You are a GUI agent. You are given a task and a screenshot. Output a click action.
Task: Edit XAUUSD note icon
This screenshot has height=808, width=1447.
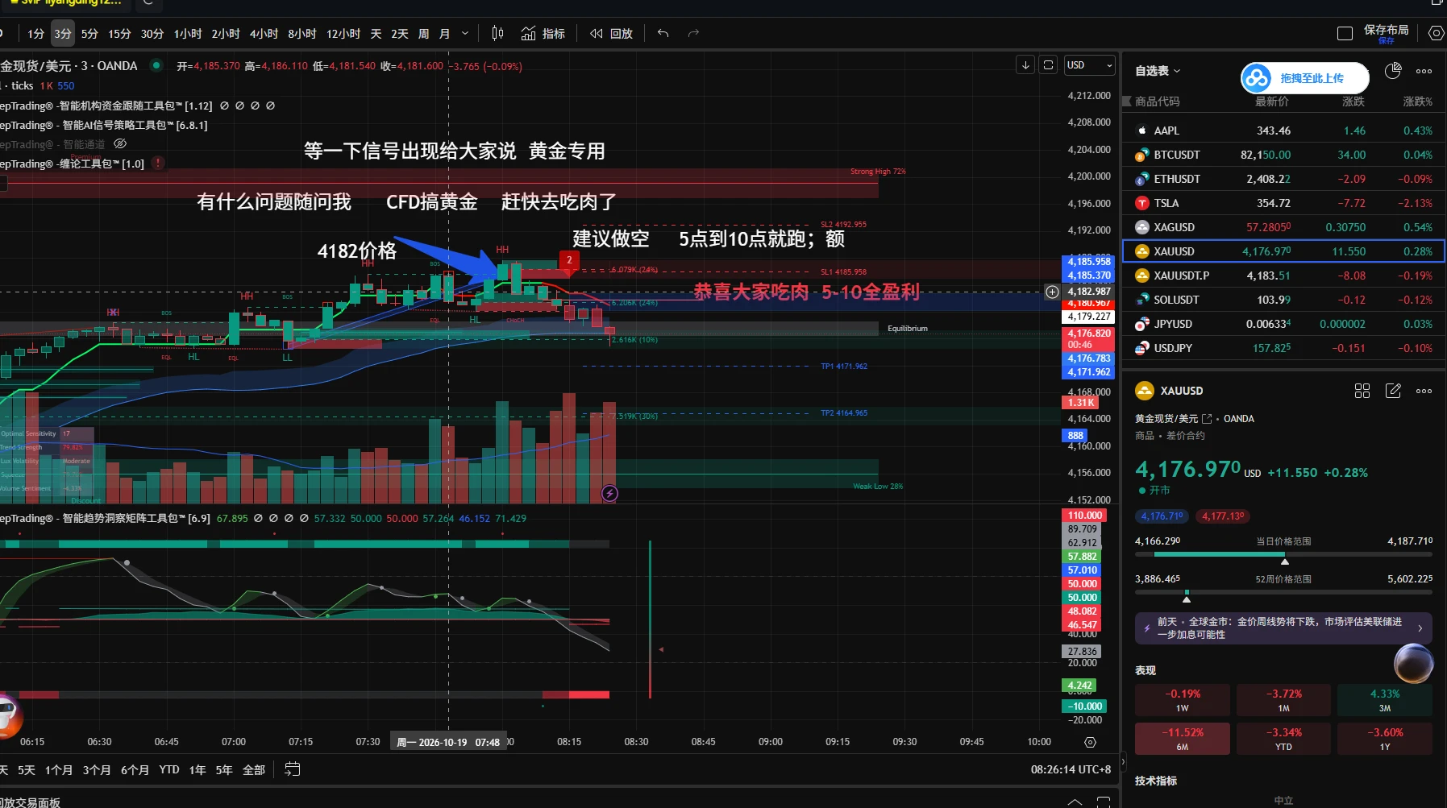(x=1393, y=391)
